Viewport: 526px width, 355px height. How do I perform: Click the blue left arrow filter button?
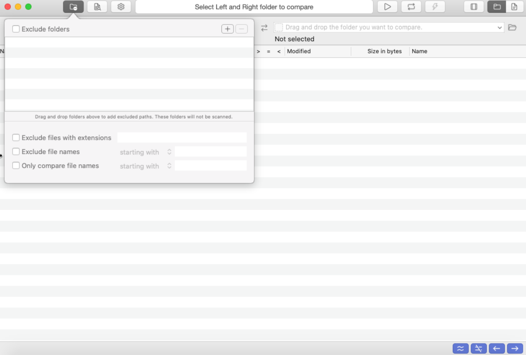(x=497, y=349)
